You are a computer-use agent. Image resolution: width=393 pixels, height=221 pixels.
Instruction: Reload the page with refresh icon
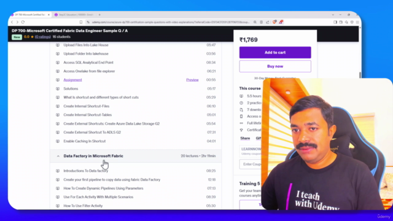pyautogui.click(x=23, y=22)
